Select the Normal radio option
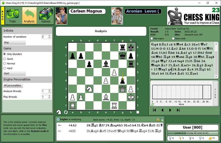Screen dimensions: 221x143 5,63
